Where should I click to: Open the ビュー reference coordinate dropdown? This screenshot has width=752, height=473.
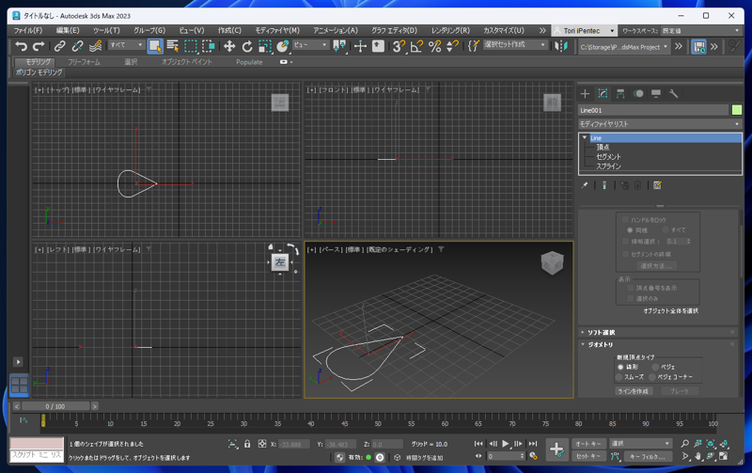pos(310,44)
